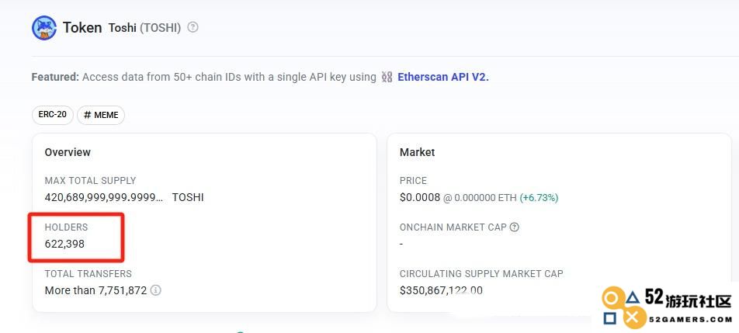Image resolution: width=739 pixels, height=333 pixels.
Task: Click the max total supply value 420,689,999,999.9999…
Action: point(104,197)
